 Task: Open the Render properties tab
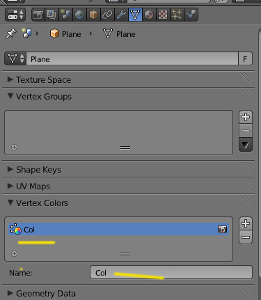click(x=38, y=15)
